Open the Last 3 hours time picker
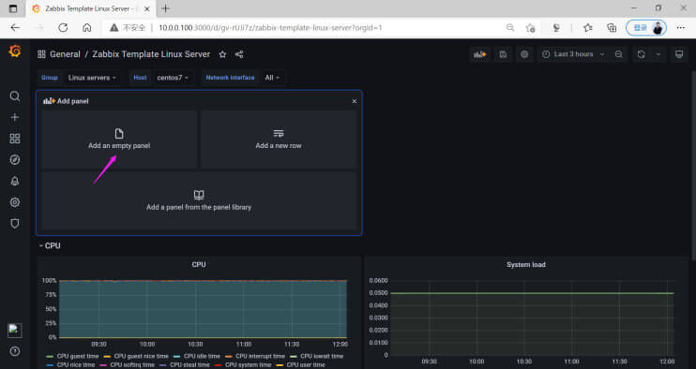The width and height of the screenshot is (696, 369). tap(573, 54)
